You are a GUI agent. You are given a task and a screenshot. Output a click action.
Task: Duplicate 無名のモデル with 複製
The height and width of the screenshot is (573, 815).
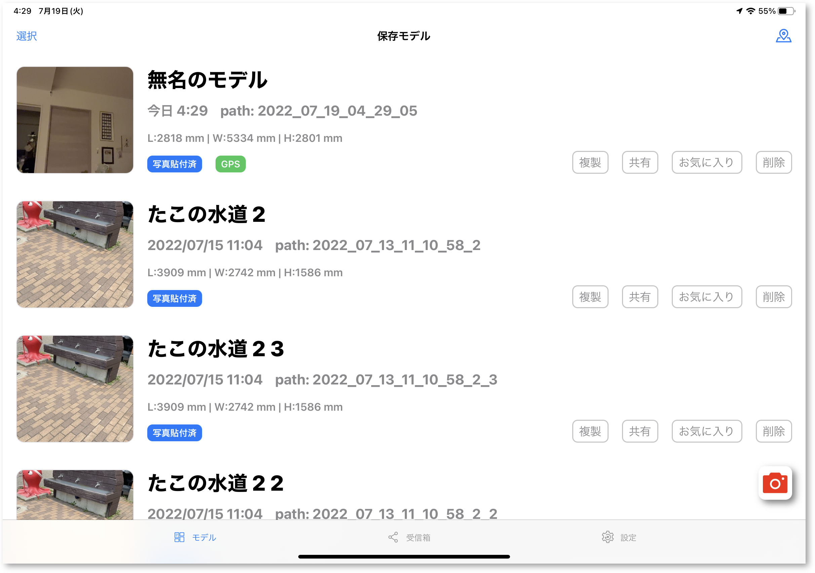tap(590, 163)
